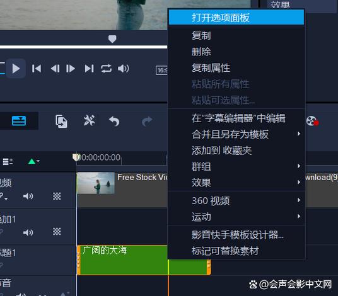Toggle video track transparency checker icon

(x=57, y=196)
